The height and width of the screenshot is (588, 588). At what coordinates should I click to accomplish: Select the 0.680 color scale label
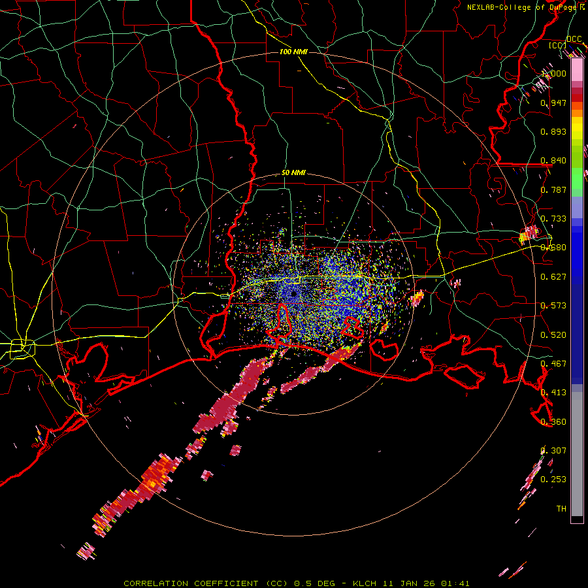553,248
